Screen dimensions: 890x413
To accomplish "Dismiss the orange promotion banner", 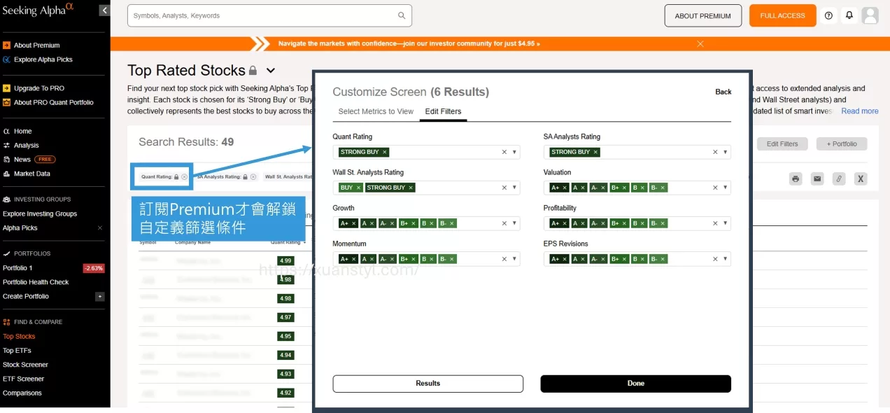I will (x=700, y=43).
